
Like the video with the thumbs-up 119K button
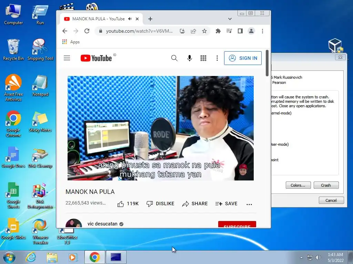128,203
